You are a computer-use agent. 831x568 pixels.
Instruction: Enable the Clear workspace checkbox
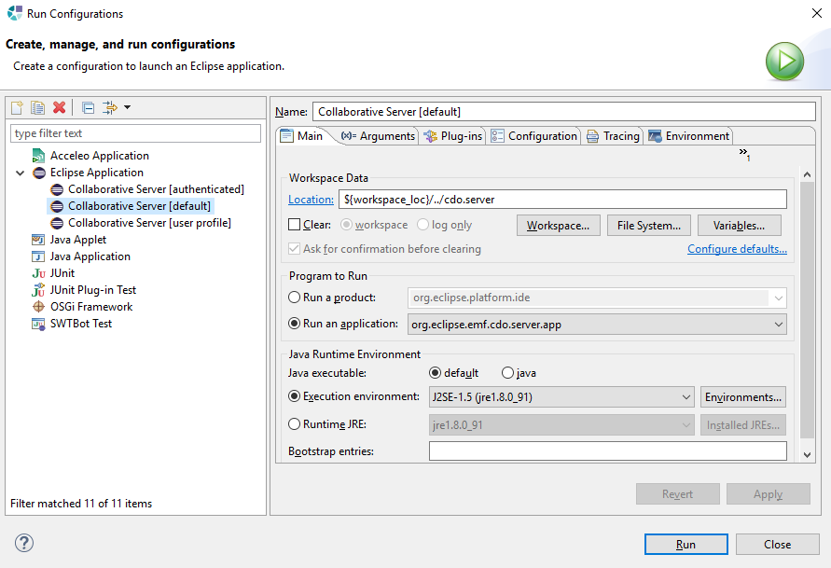(x=295, y=225)
